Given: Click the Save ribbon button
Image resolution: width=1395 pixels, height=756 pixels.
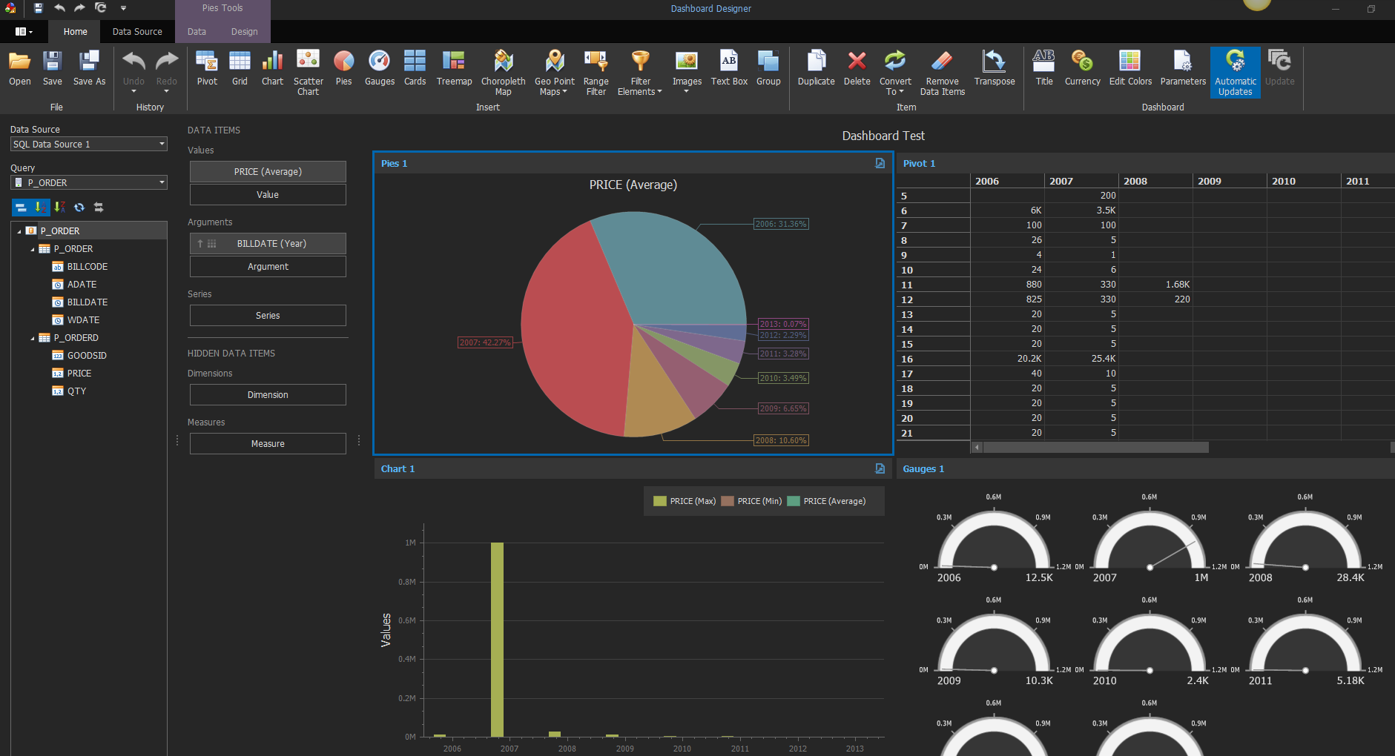Looking at the screenshot, I should 52,68.
